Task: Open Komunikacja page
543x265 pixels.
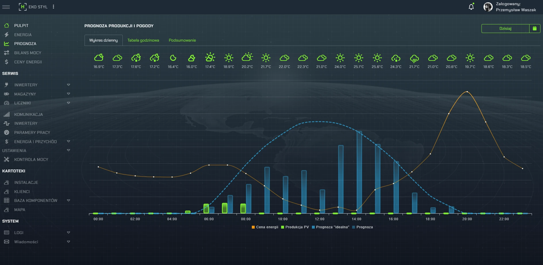Action: pos(28,114)
